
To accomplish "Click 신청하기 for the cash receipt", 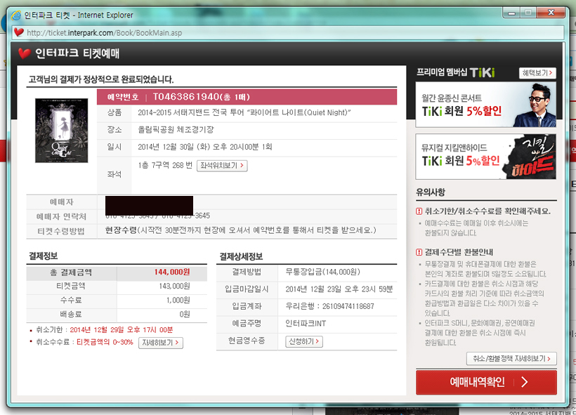I will click(303, 341).
